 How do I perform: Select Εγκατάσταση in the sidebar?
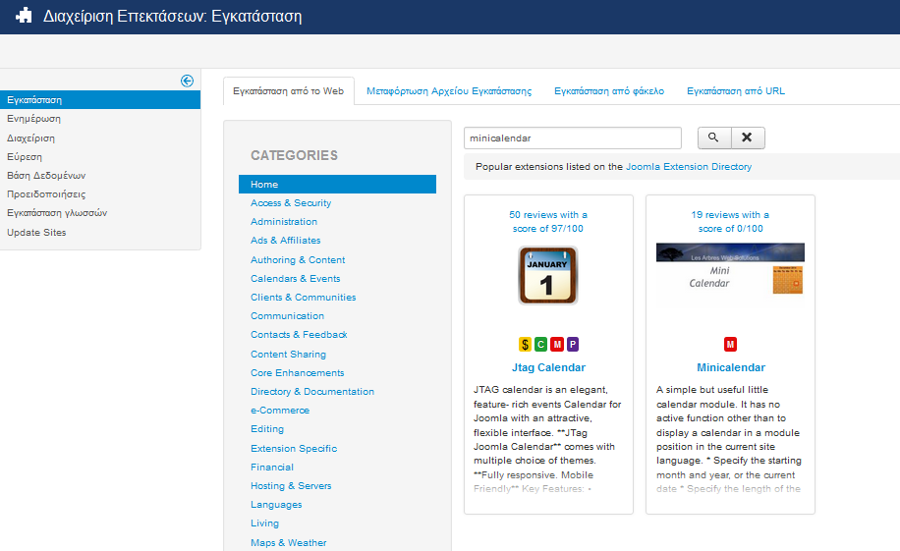100,100
